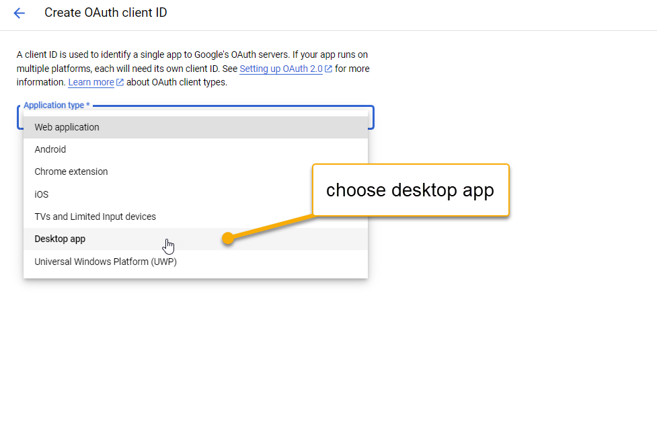
Task: Choose Chrome extension option
Action: click(x=196, y=172)
